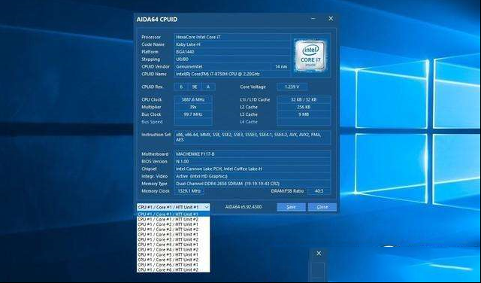Viewport: 481px width, 283px height.
Task: Click the L3 Cache value 9 MB
Action: 304,114
